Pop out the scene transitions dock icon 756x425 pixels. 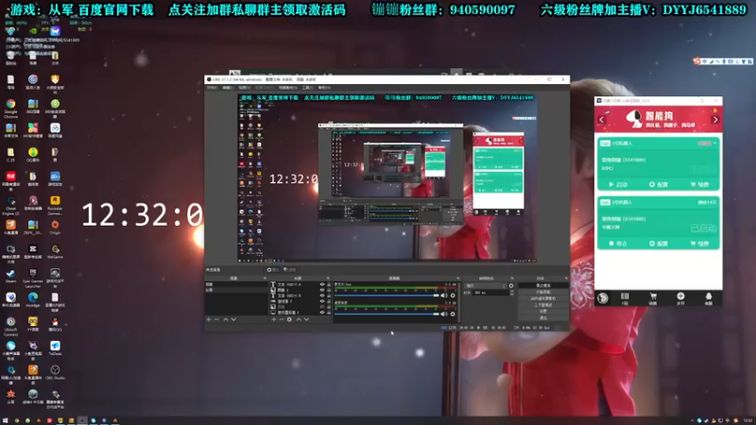pyautogui.click(x=511, y=279)
